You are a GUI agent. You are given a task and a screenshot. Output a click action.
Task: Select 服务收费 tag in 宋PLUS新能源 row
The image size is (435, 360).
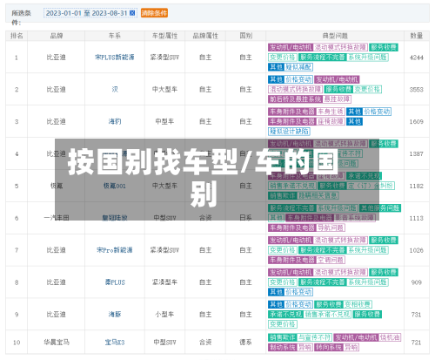[384, 47]
